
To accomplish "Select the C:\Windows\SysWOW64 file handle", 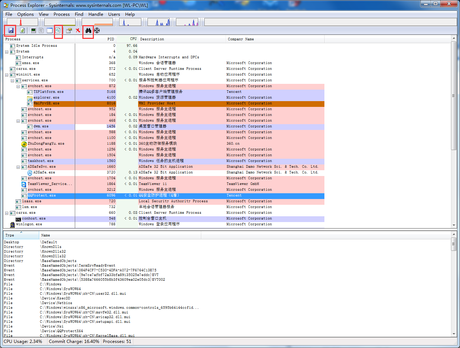I will (x=61, y=289).
